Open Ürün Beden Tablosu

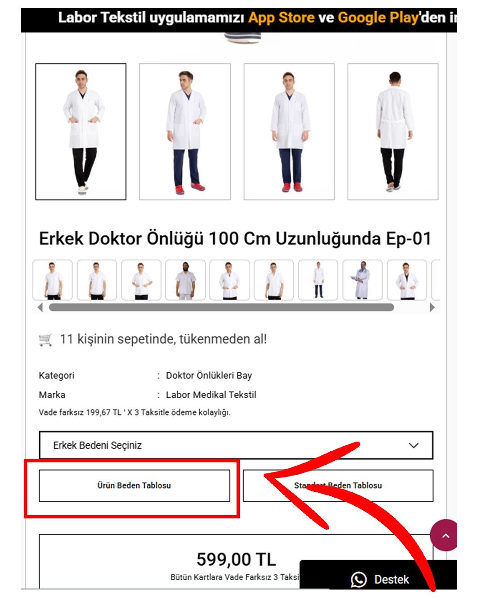[x=135, y=485]
